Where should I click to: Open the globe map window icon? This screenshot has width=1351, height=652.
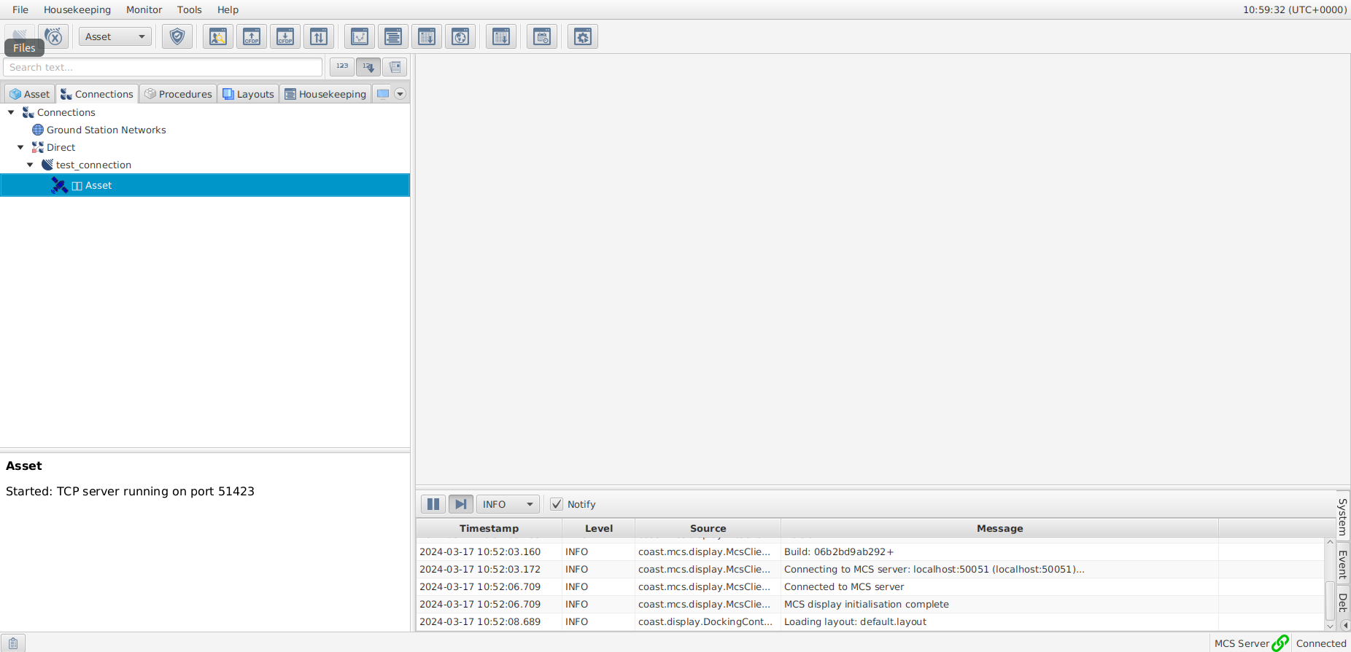(460, 36)
